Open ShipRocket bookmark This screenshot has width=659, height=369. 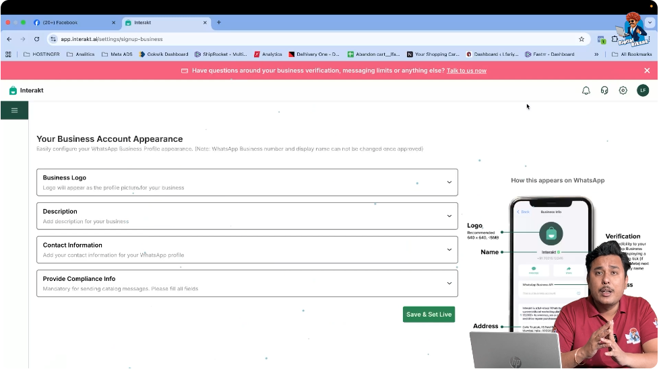coord(220,54)
